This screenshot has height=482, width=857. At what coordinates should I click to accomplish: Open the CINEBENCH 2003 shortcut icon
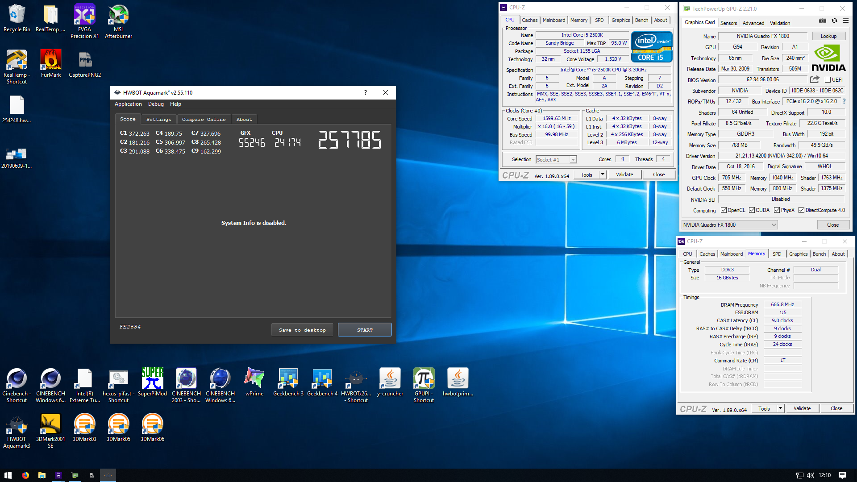(186, 385)
